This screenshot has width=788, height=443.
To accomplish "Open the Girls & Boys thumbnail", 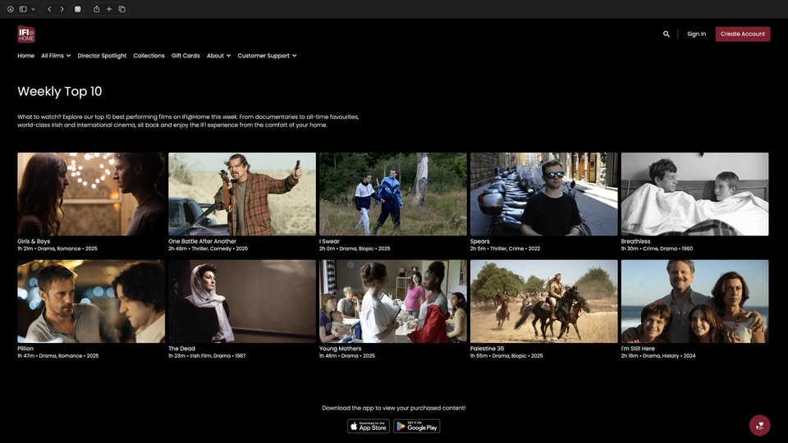I will pos(91,194).
